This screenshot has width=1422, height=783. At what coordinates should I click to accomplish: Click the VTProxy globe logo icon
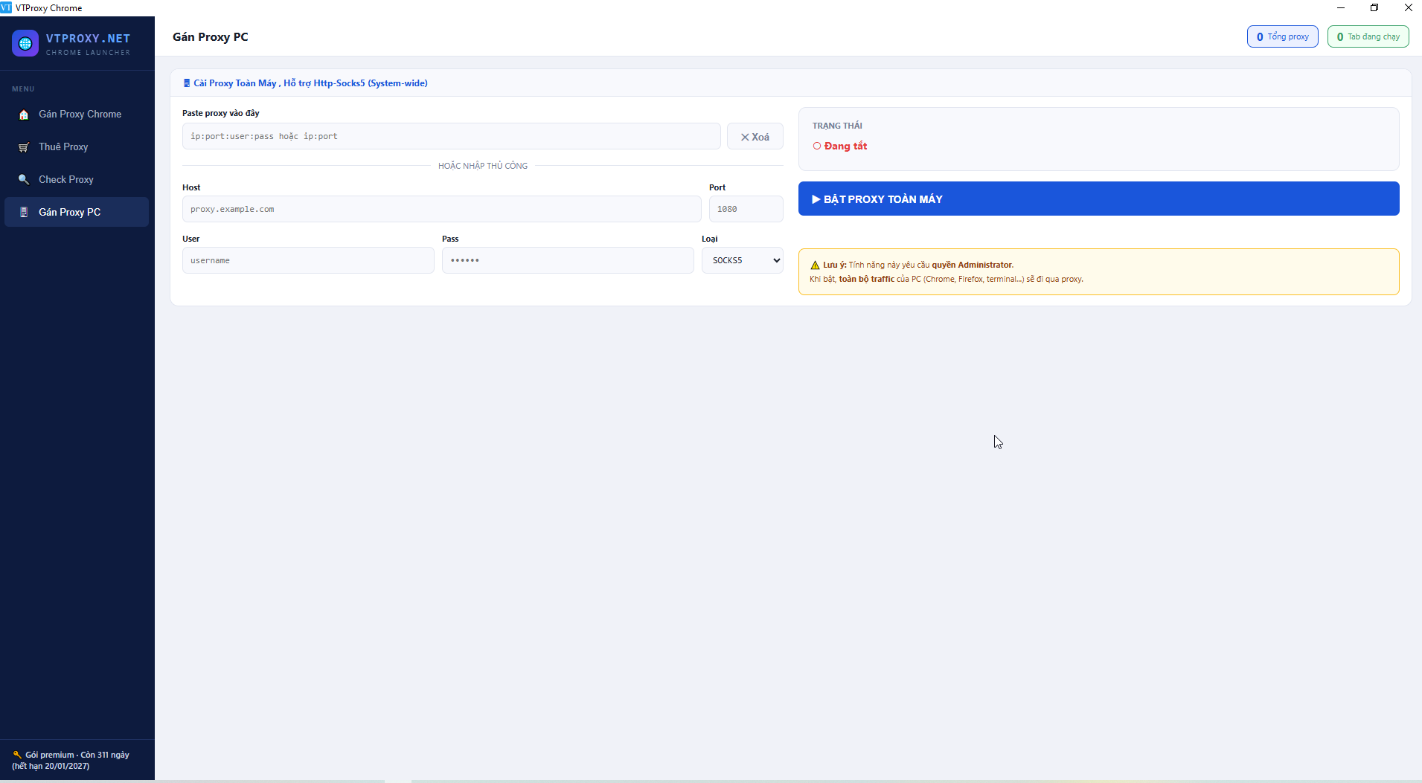coord(25,44)
